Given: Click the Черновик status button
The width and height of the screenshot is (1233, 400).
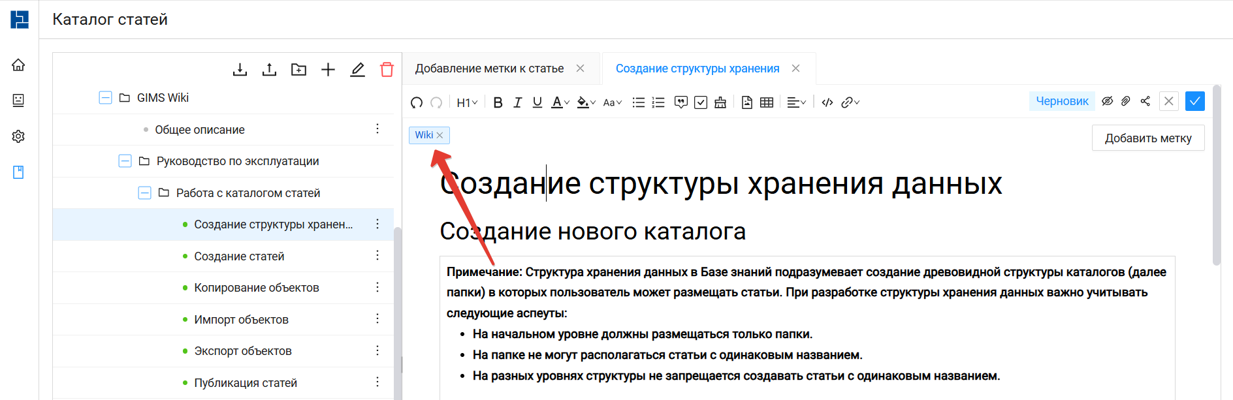Looking at the screenshot, I should click(1062, 101).
